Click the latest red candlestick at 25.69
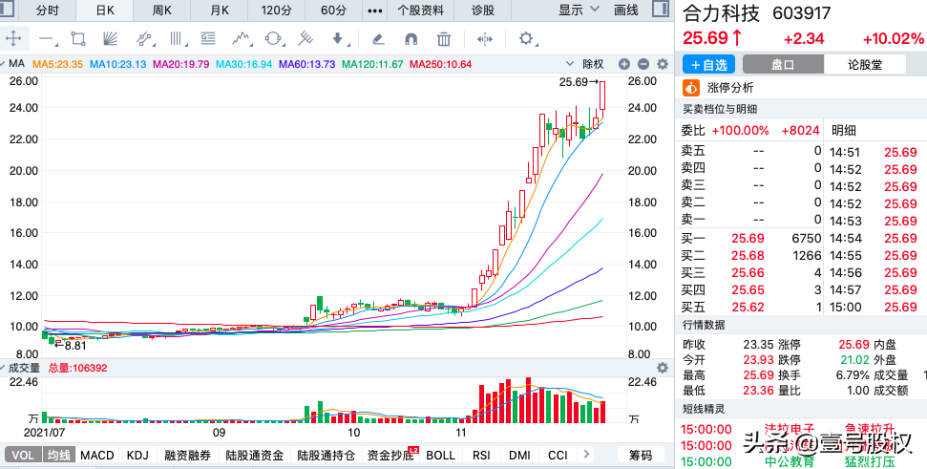This screenshot has width=927, height=469. [x=602, y=96]
